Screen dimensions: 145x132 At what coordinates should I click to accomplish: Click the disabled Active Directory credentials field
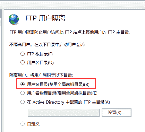click(x=63, y=113)
